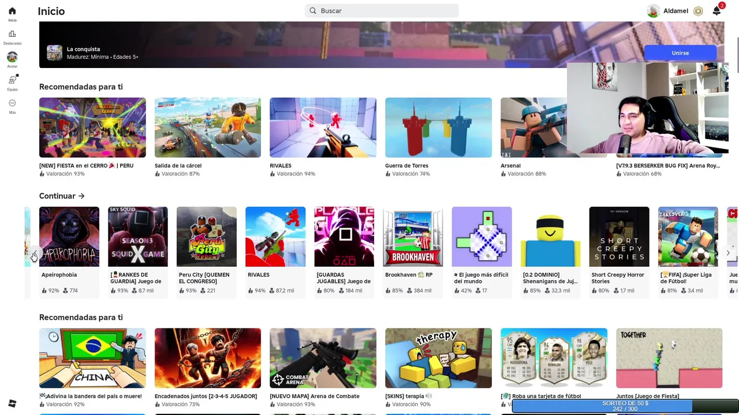Image resolution: width=739 pixels, height=415 pixels.
Task: Click the Inicio page heading
Action: click(x=51, y=11)
